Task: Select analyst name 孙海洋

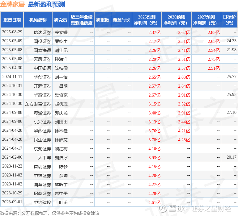Action: click(61, 59)
